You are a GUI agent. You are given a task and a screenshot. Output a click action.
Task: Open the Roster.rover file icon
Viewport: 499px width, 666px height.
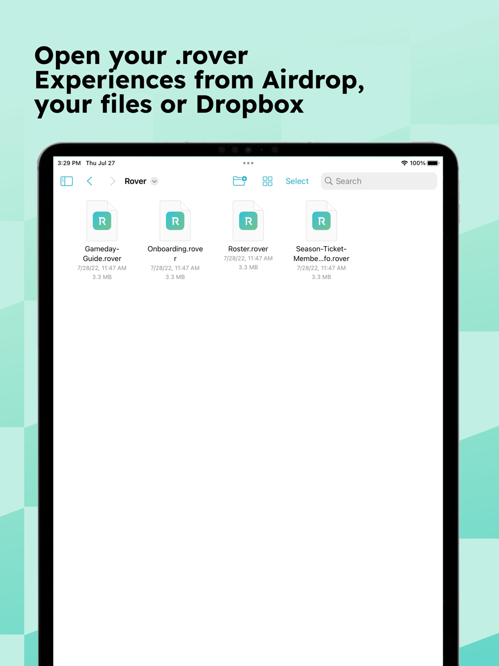tap(248, 221)
